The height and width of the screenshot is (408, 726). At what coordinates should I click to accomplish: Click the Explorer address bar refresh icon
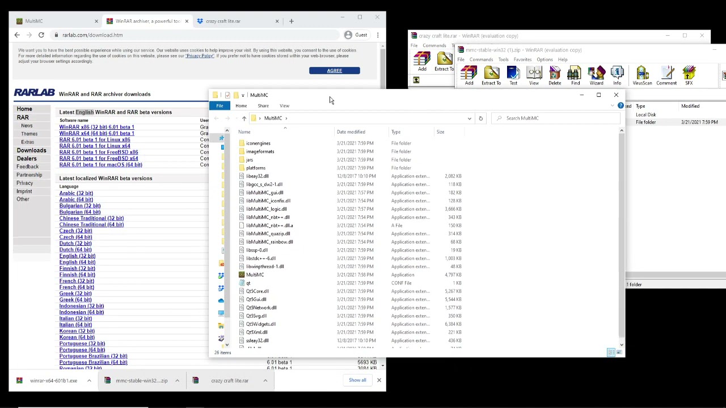coord(480,118)
